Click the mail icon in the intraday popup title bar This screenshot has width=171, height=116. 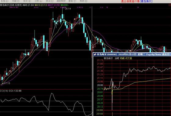click(95, 54)
